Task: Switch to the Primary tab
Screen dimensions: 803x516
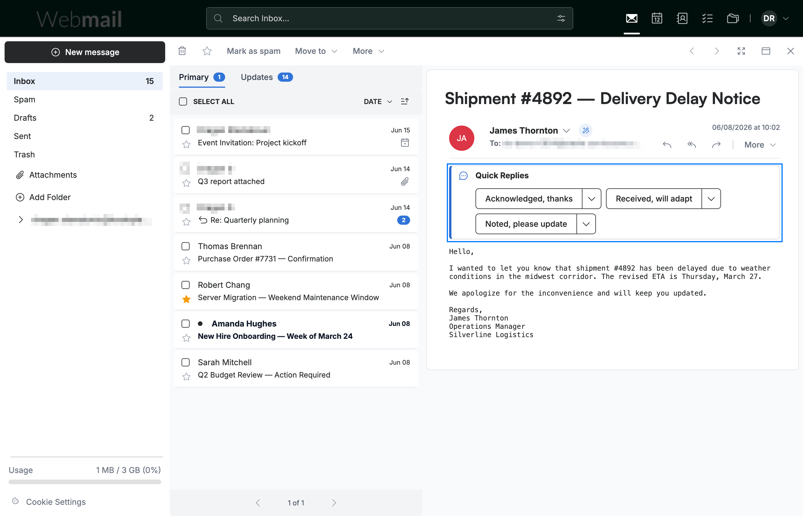Action: [202, 77]
